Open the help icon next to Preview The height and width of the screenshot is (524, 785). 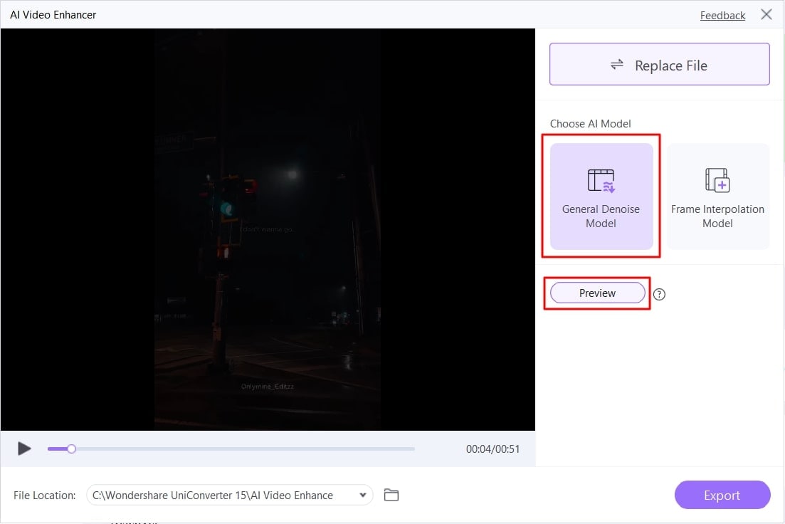coord(659,295)
